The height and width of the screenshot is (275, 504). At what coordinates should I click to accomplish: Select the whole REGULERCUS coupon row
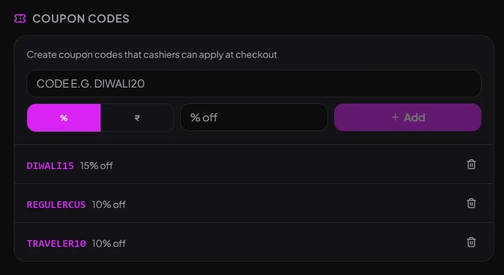coord(254,203)
